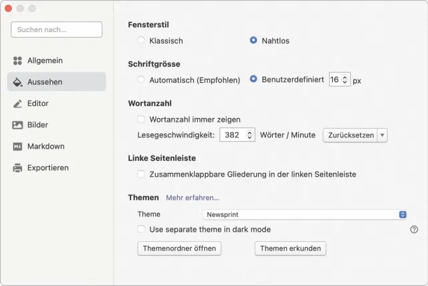Open the Theme dropdown showing Newsprint

point(305,214)
